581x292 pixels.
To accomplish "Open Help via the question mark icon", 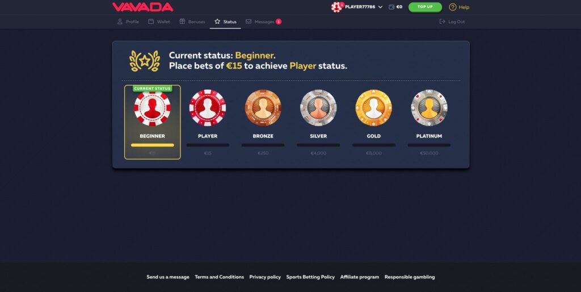I will tap(452, 7).
